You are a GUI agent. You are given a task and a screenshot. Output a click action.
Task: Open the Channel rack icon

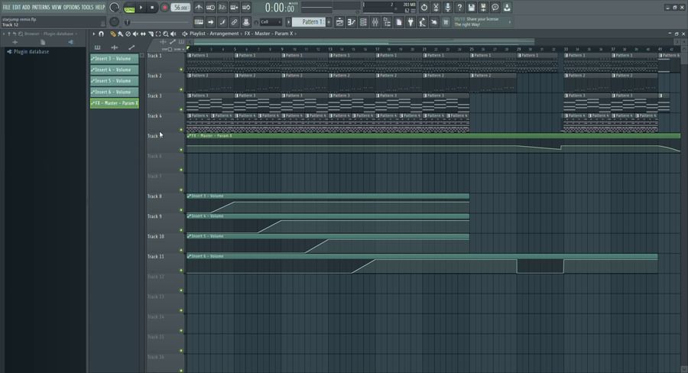[x=363, y=22]
